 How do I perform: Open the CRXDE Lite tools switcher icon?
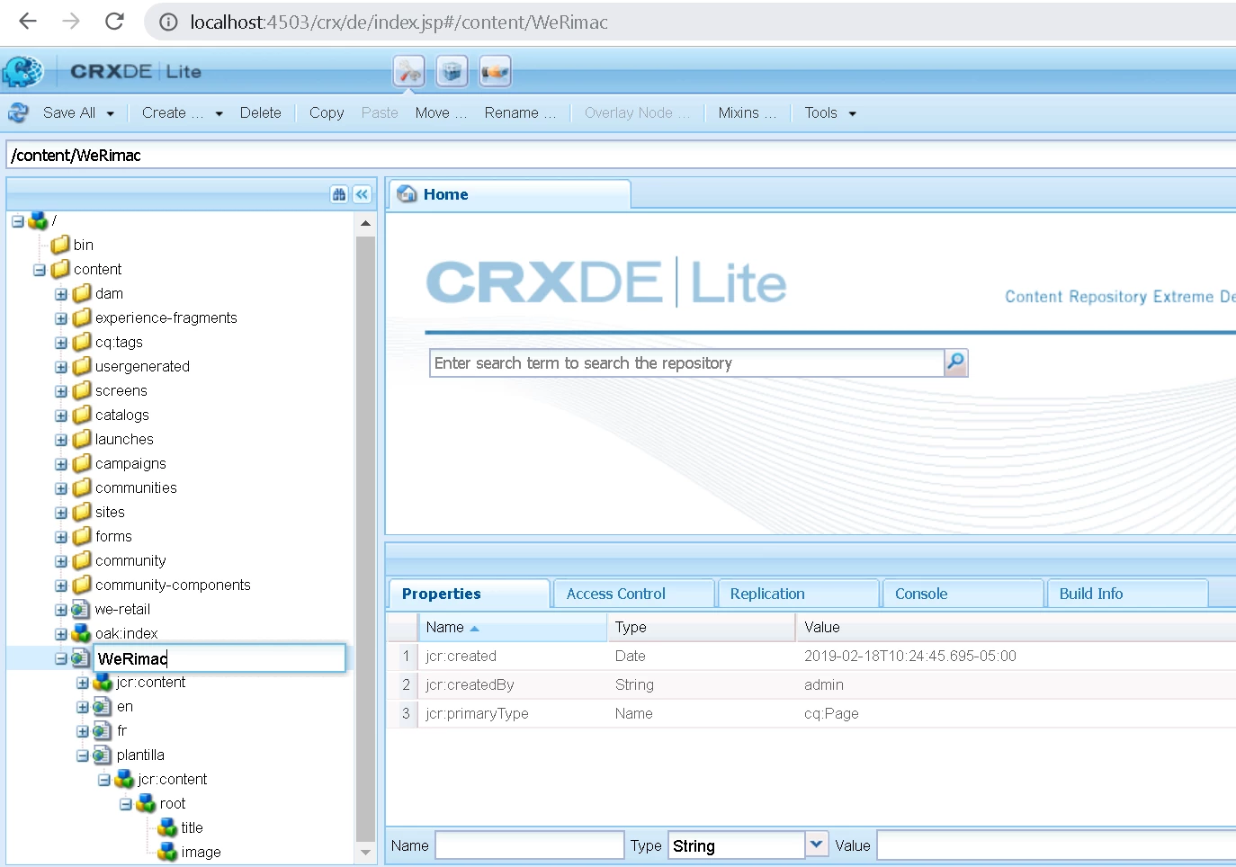pos(408,71)
